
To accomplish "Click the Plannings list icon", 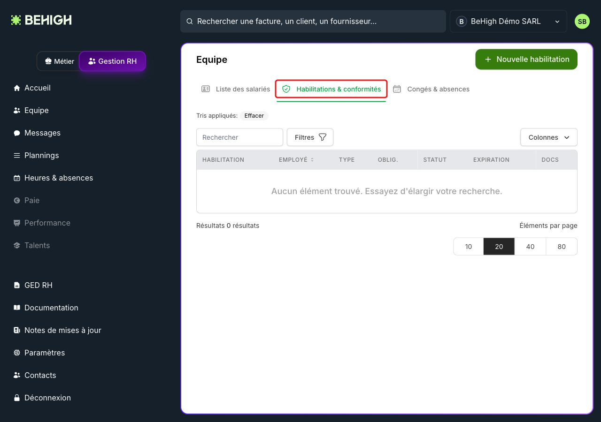I will pos(17,155).
